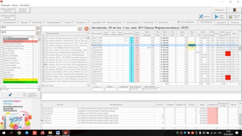Open taskbar search

point(11,133)
